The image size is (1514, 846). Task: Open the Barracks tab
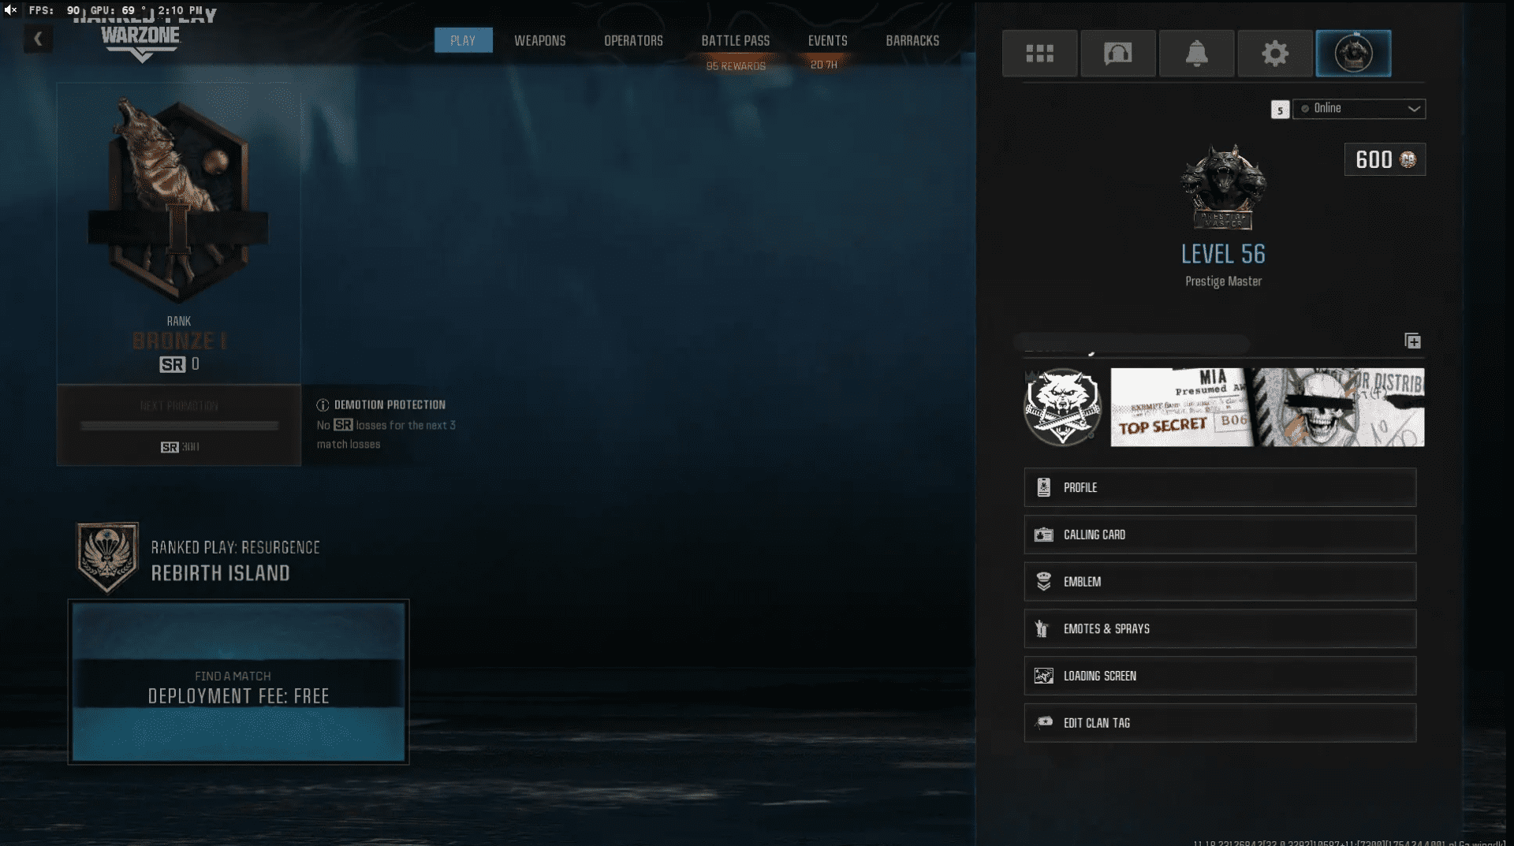pyautogui.click(x=912, y=40)
